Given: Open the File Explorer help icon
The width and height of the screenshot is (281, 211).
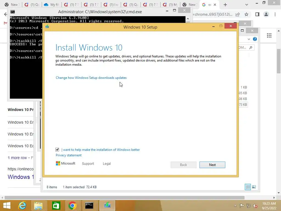Looking at the screenshot, I should point(255,39).
